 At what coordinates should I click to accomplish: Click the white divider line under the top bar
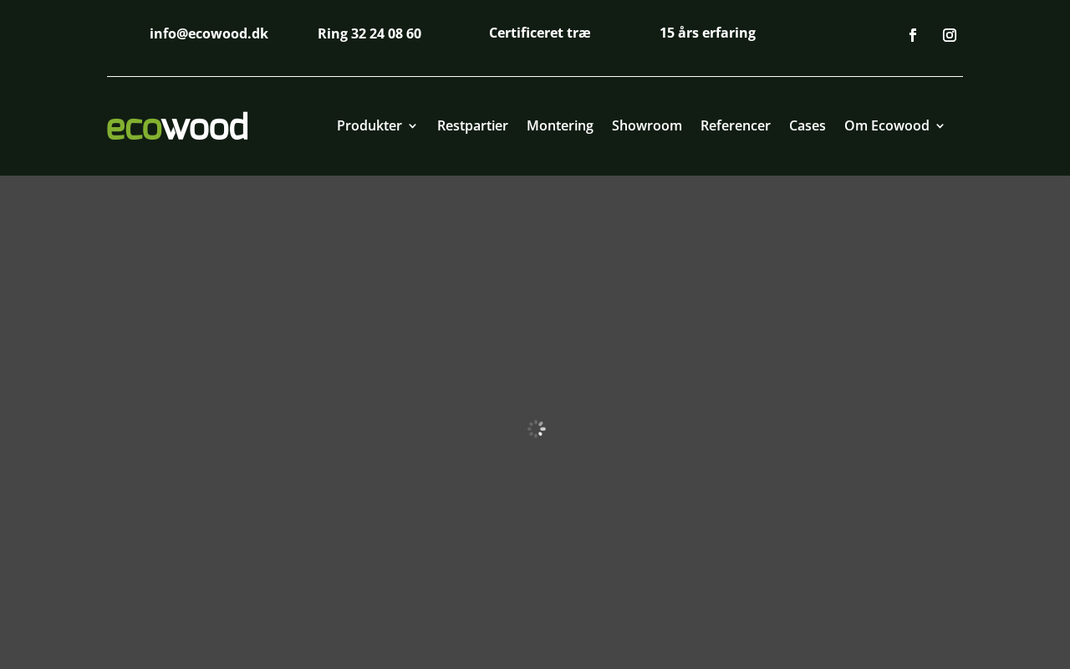[x=535, y=76]
